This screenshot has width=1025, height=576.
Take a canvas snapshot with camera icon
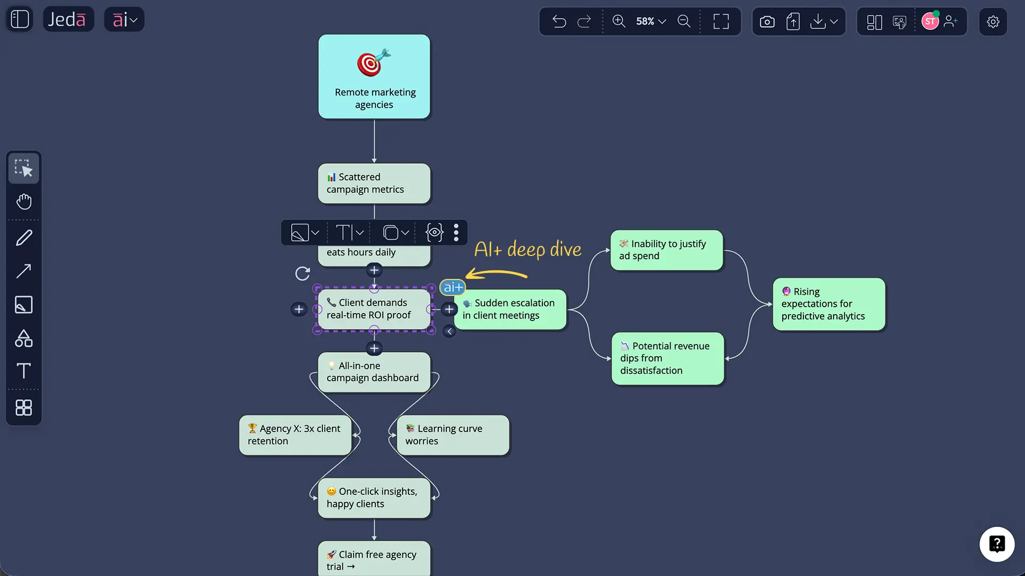tap(767, 22)
